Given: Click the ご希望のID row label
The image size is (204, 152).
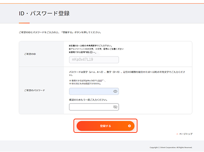Looking at the screenshot, I should click(30, 54).
